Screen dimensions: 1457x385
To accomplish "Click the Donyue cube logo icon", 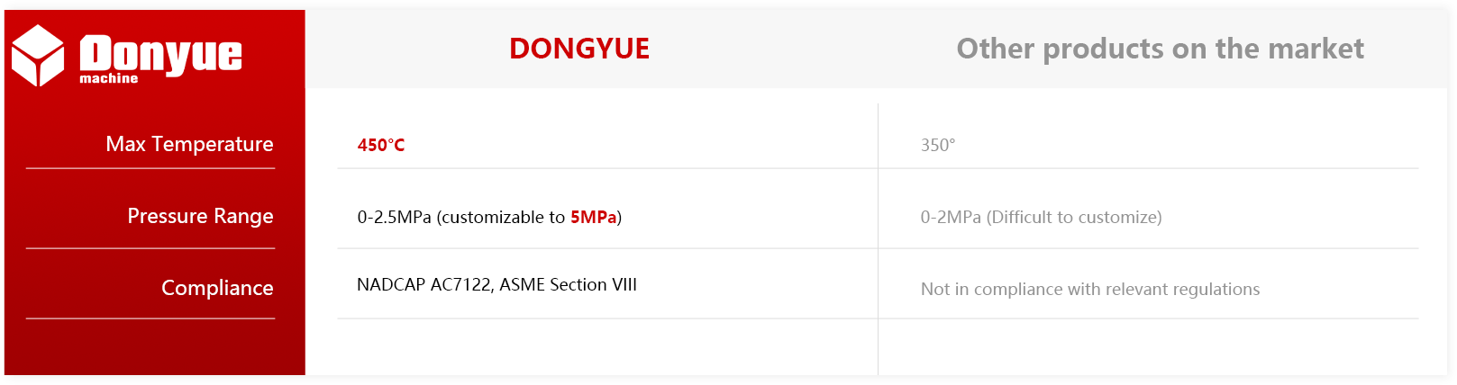I will pyautogui.click(x=38, y=56).
